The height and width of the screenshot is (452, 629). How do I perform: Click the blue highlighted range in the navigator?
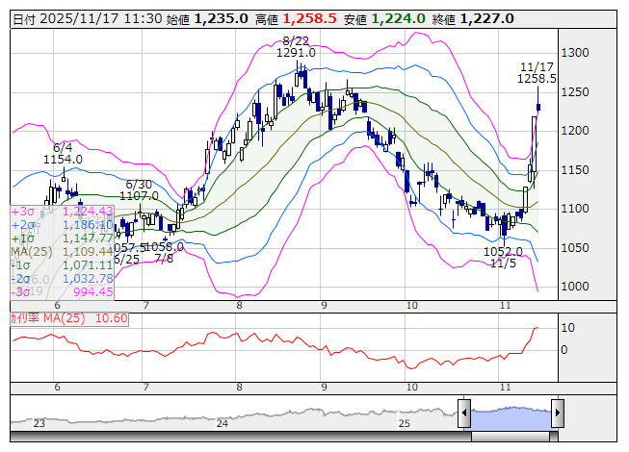click(510, 414)
